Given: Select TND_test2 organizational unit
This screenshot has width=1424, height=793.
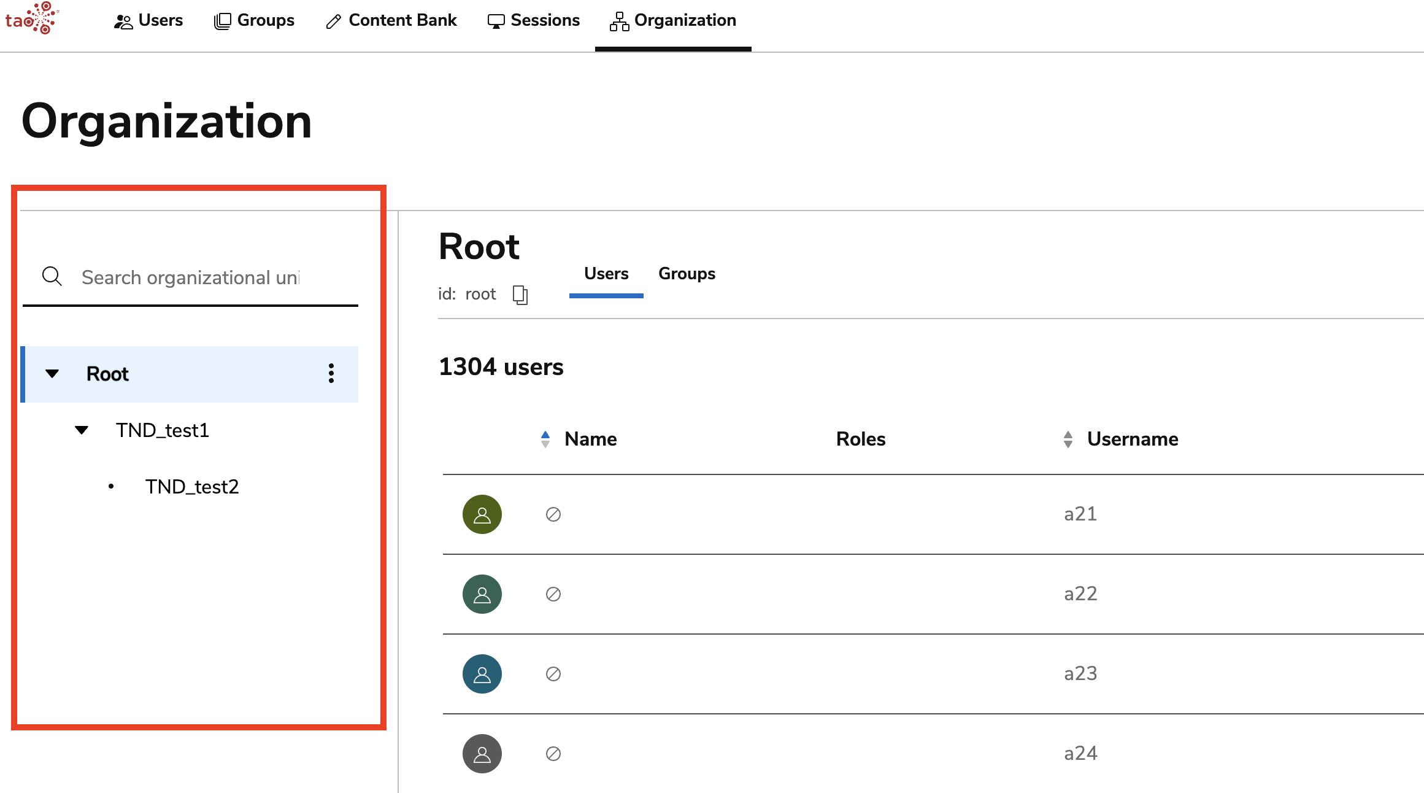Looking at the screenshot, I should [x=191, y=487].
